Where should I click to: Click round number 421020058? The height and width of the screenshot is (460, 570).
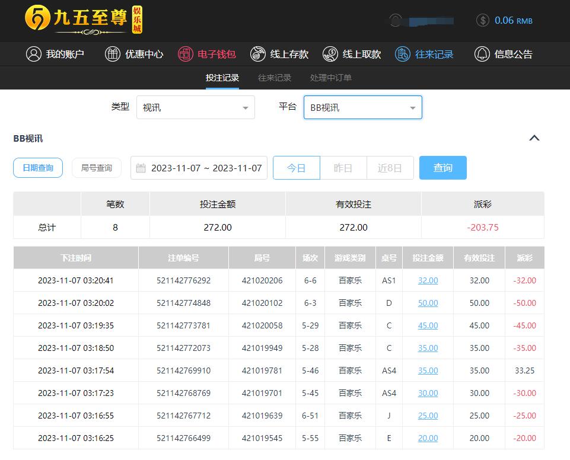pos(262,325)
